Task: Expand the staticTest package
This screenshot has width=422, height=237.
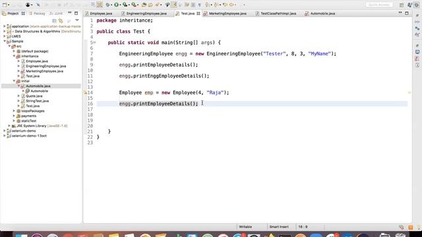Action: coord(14,121)
